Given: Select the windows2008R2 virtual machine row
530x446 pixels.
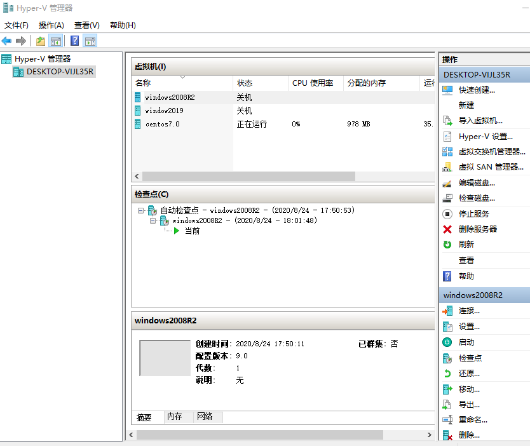Looking at the screenshot, I should click(x=283, y=97).
